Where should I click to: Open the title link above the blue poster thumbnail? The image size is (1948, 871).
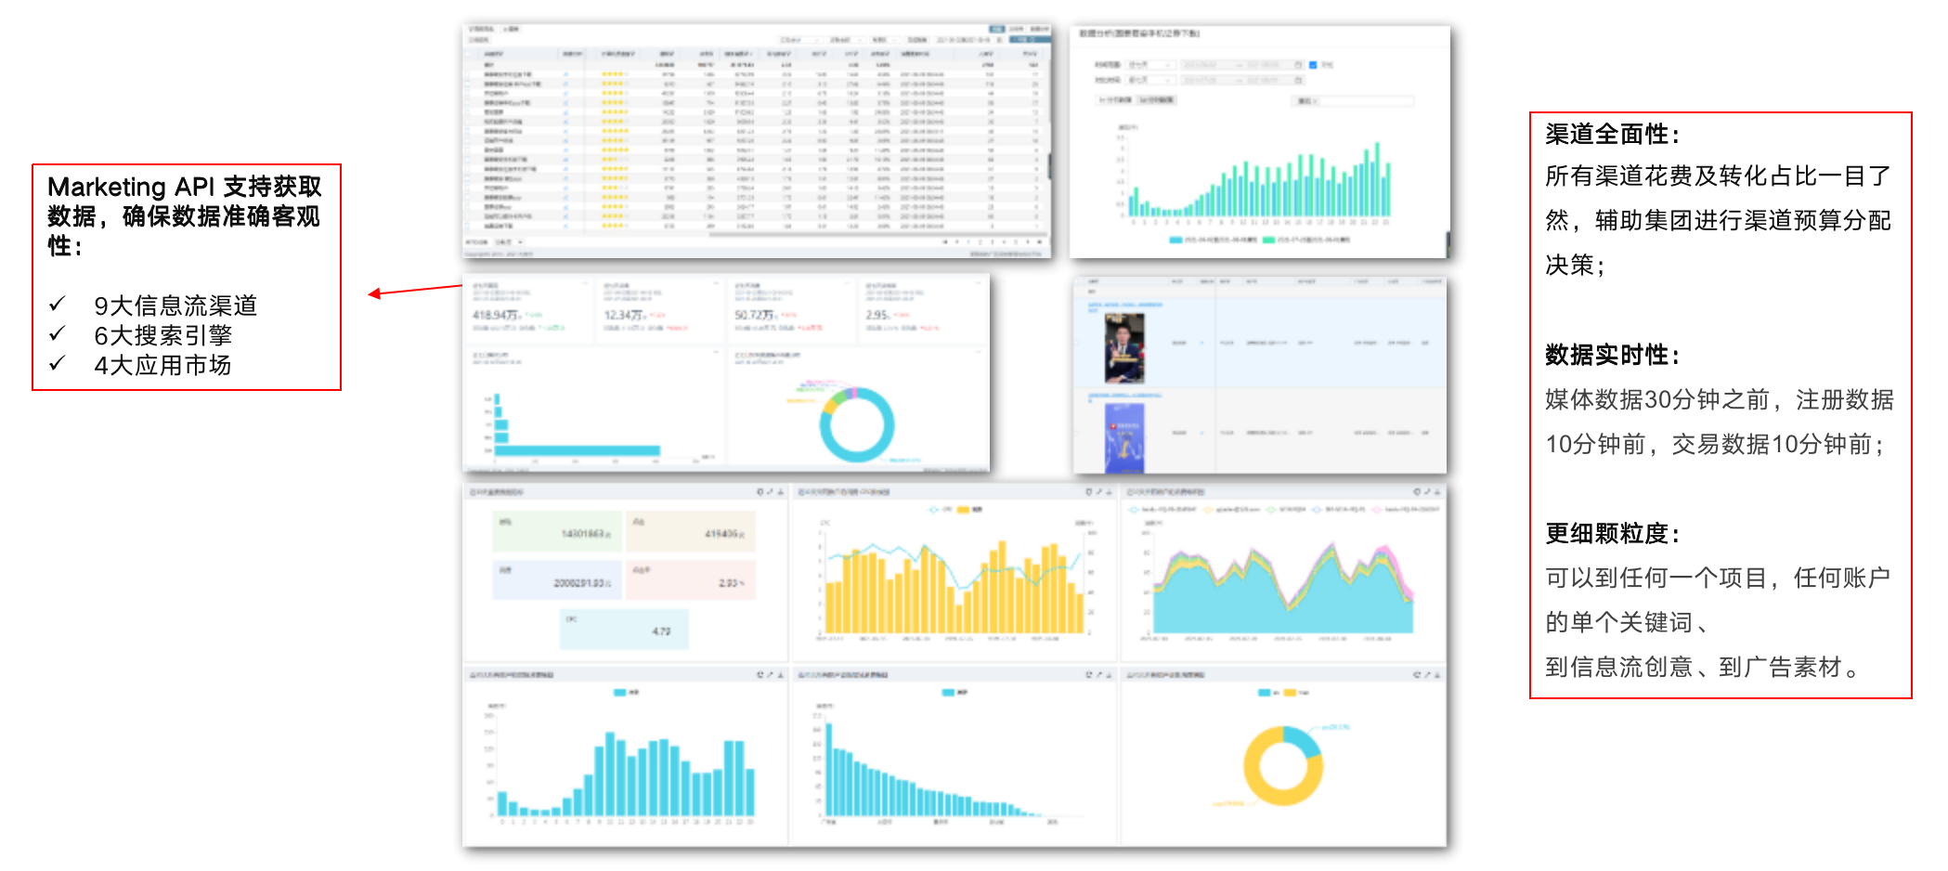point(1124,396)
